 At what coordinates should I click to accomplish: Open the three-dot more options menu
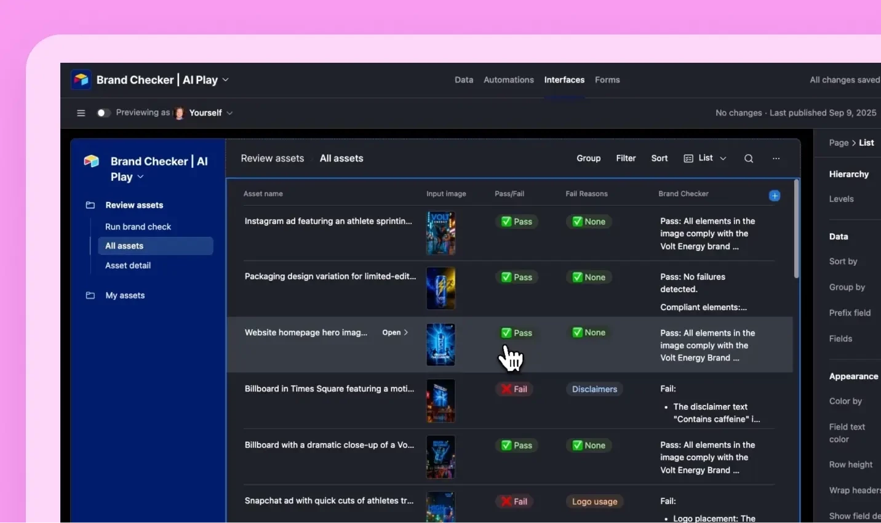(776, 159)
